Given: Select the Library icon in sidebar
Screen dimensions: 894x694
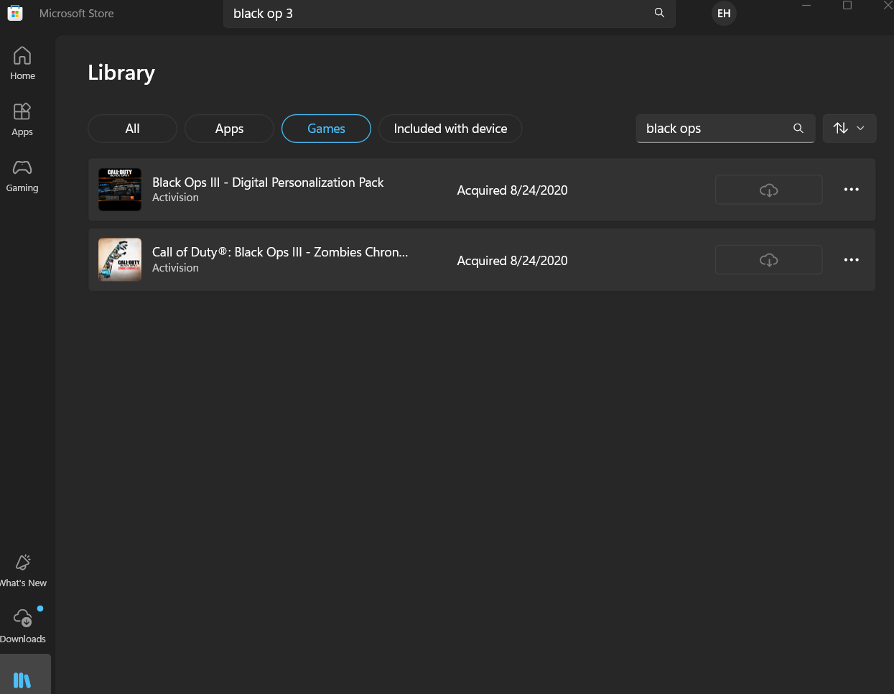Looking at the screenshot, I should tap(22, 680).
